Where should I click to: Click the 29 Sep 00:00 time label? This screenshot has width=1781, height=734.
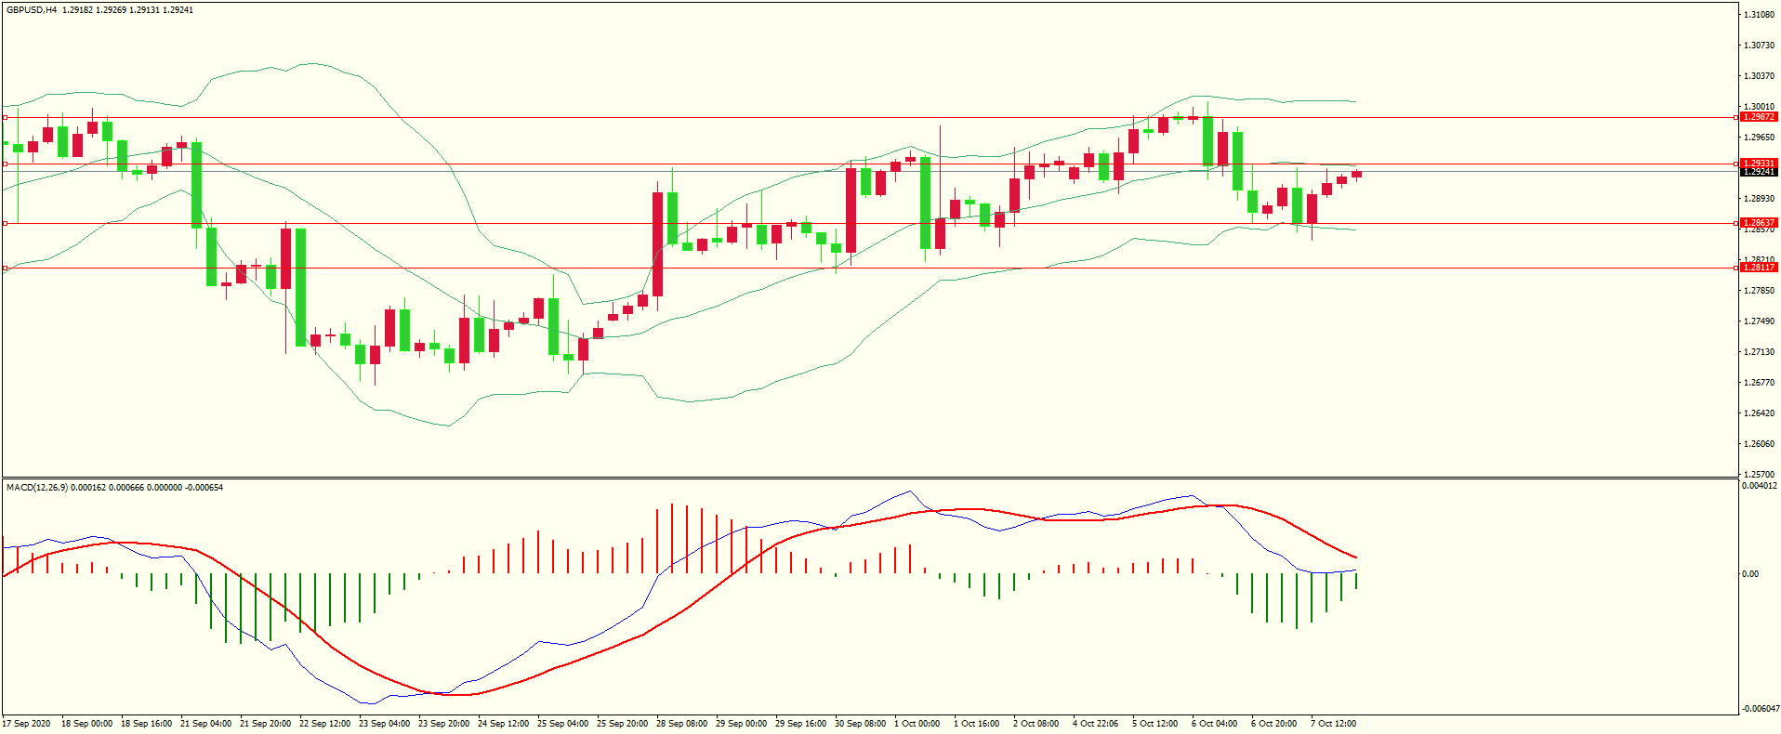(x=741, y=723)
